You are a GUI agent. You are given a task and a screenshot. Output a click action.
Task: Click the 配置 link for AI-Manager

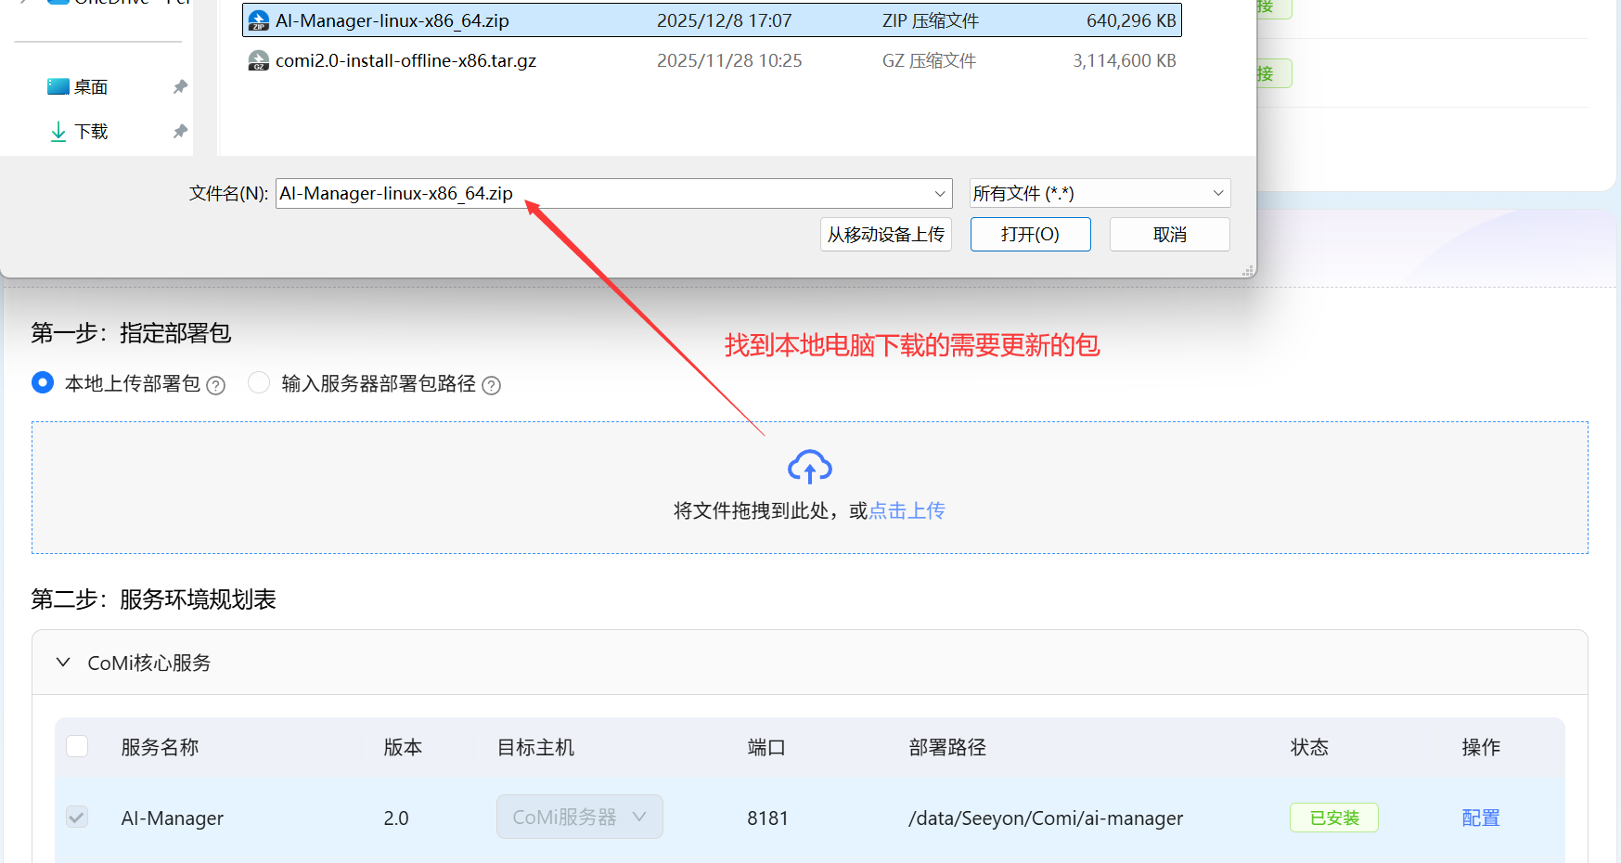[x=1481, y=818]
